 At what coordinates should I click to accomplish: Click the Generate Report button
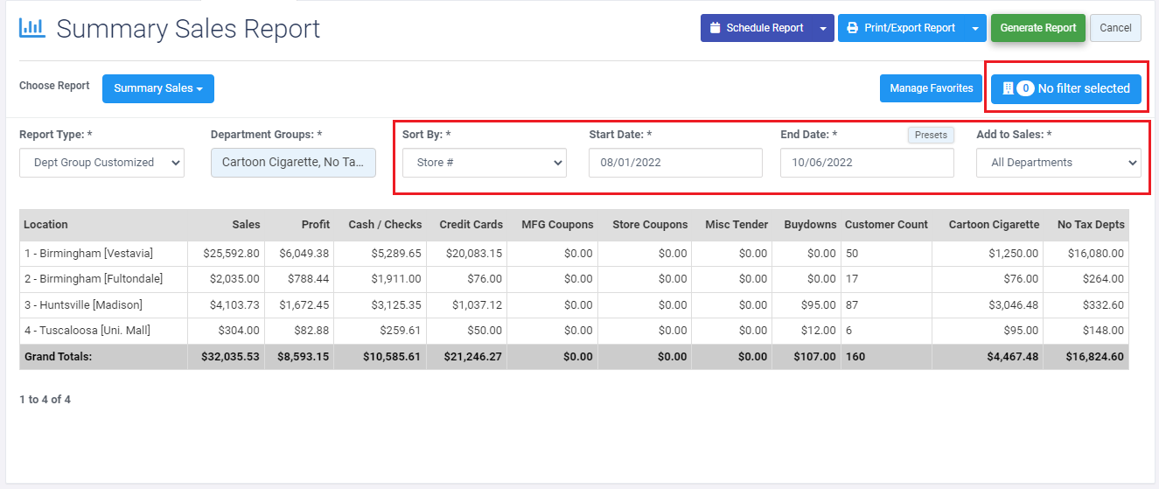1038,28
